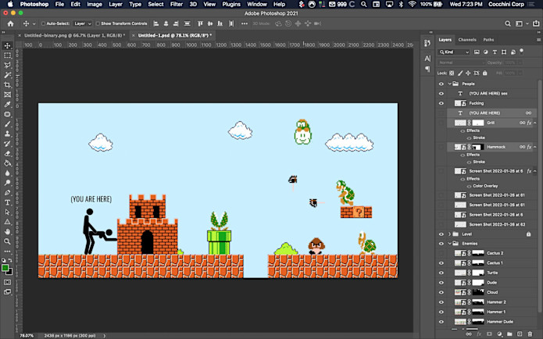Select the Lasso tool
543x339 pixels.
tap(7, 65)
